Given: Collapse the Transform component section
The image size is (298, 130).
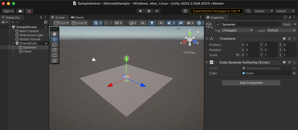Looking at the screenshot, I should coord(207,39).
